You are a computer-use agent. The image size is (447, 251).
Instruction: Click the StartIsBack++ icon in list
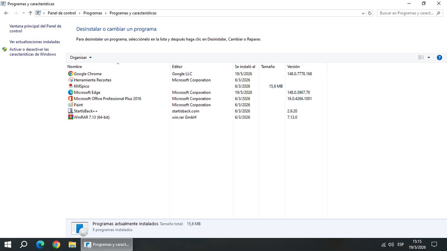[71, 111]
